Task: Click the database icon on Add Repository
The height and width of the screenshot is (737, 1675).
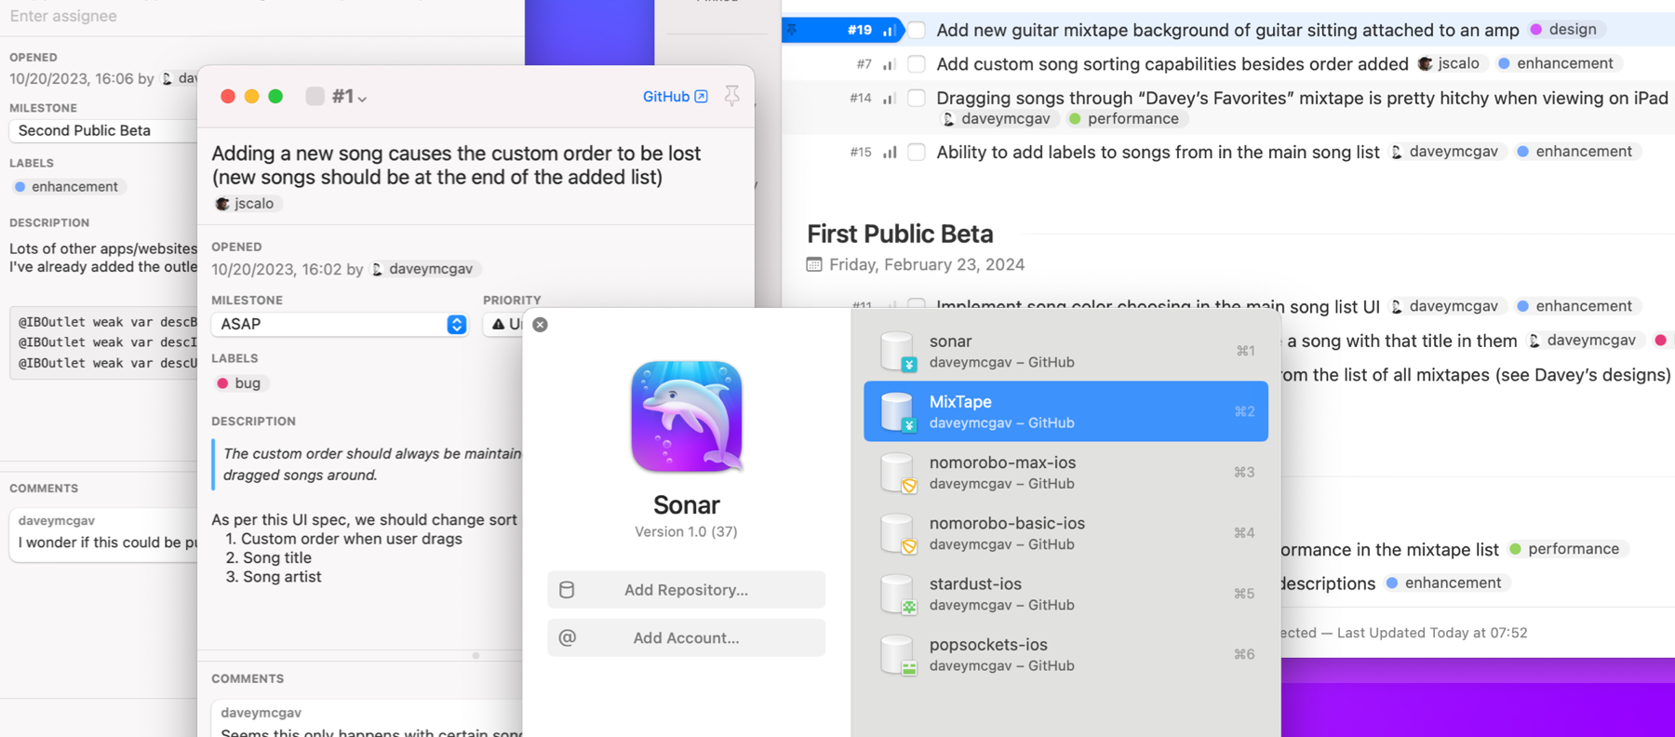Action: click(x=567, y=590)
